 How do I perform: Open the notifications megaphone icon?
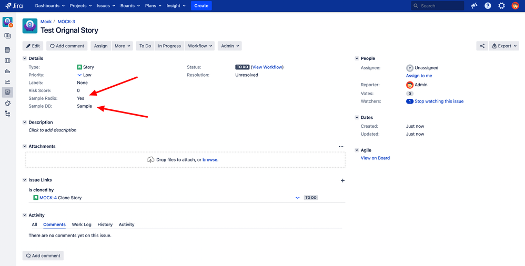(474, 6)
